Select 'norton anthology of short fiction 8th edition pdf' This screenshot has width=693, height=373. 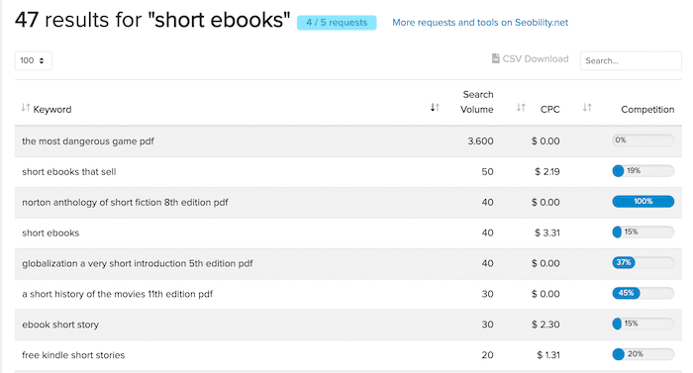[x=125, y=203]
